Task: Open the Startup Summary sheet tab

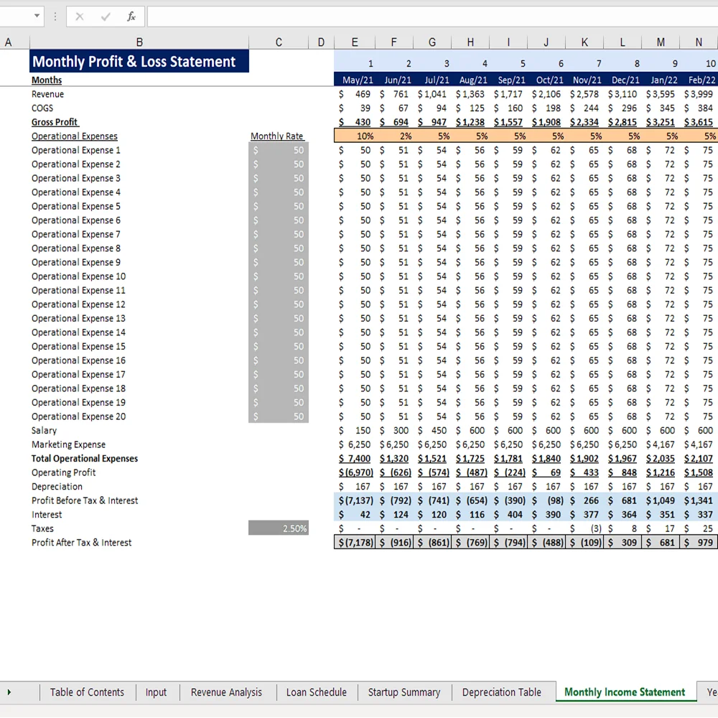Action: click(404, 692)
